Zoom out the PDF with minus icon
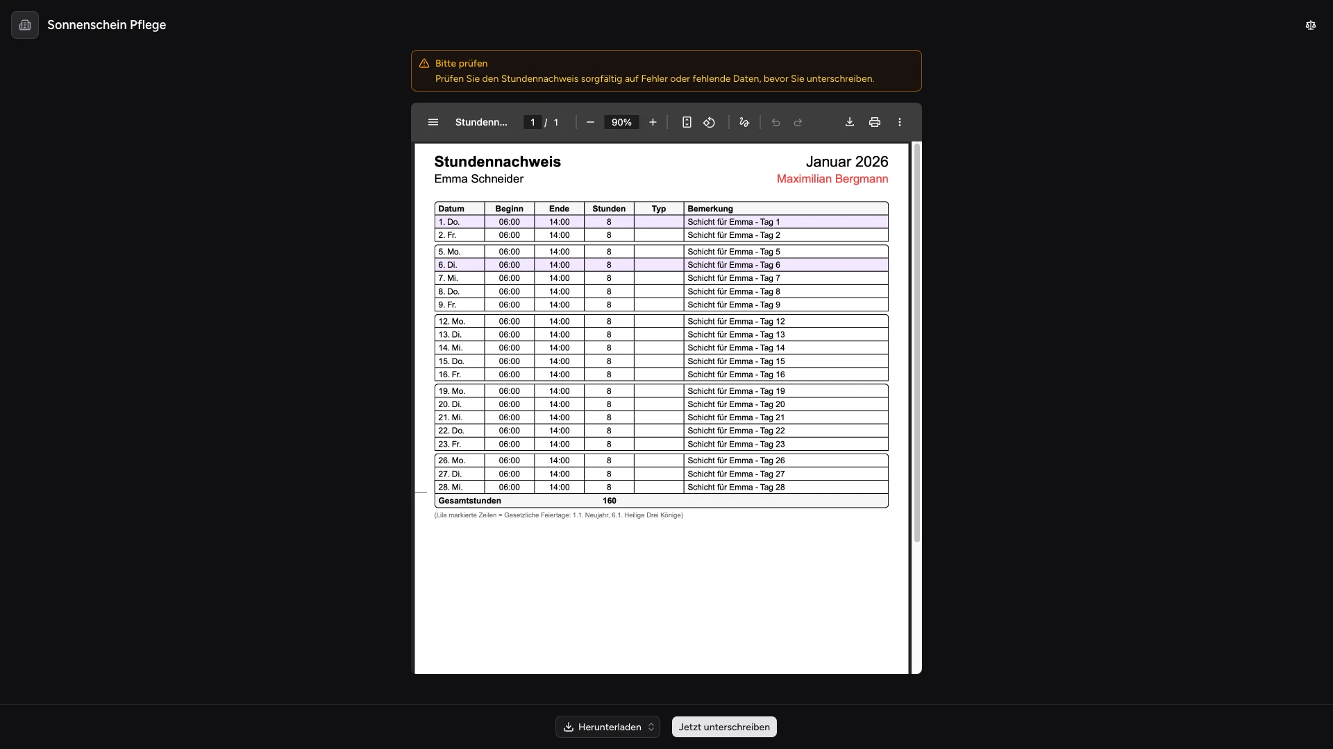Viewport: 1333px width, 749px height. [x=590, y=122]
